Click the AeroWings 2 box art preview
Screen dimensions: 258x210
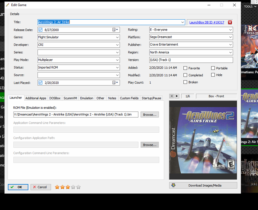click(x=203, y=140)
